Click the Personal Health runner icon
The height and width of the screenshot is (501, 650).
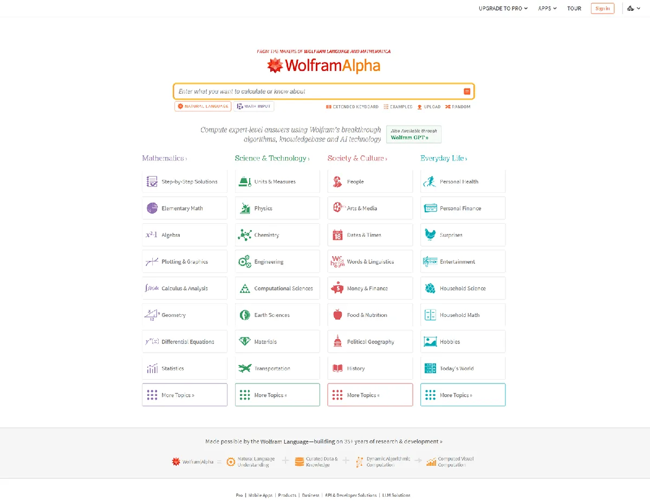pos(430,181)
